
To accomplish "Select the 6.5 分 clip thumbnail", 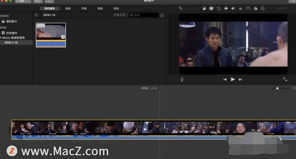I will click(51, 35).
